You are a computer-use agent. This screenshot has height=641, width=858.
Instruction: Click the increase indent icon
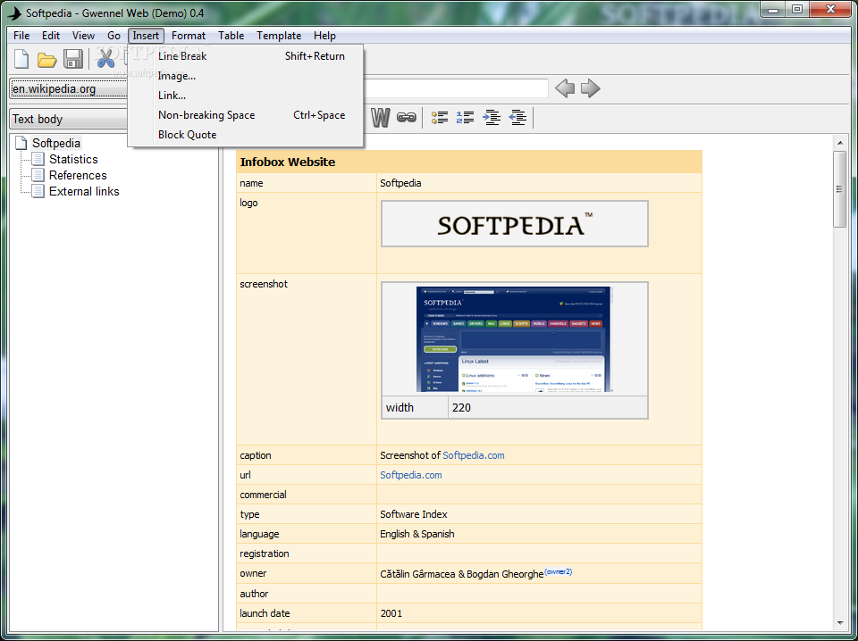point(492,117)
